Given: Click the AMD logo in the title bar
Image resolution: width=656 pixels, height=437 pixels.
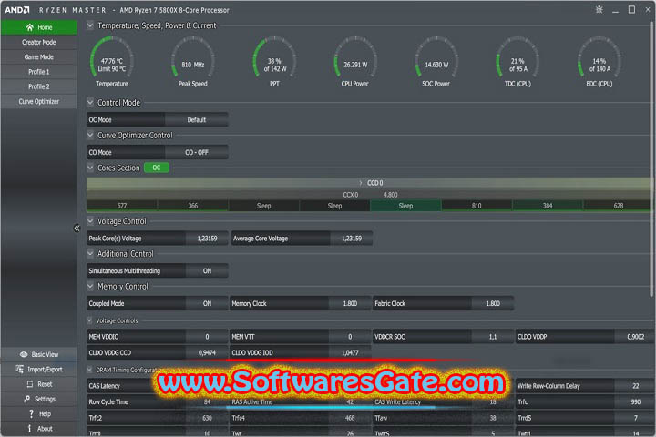Looking at the screenshot, I should [17, 10].
